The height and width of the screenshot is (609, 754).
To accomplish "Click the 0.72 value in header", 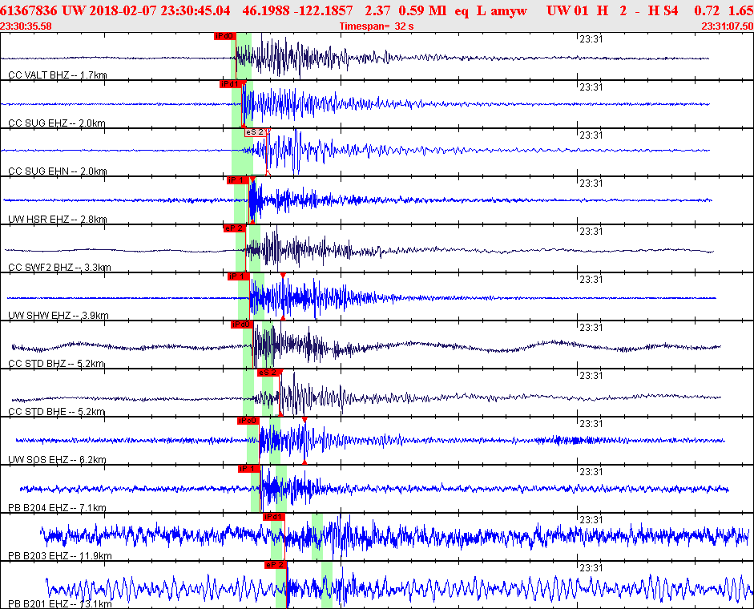I will 707,10.
